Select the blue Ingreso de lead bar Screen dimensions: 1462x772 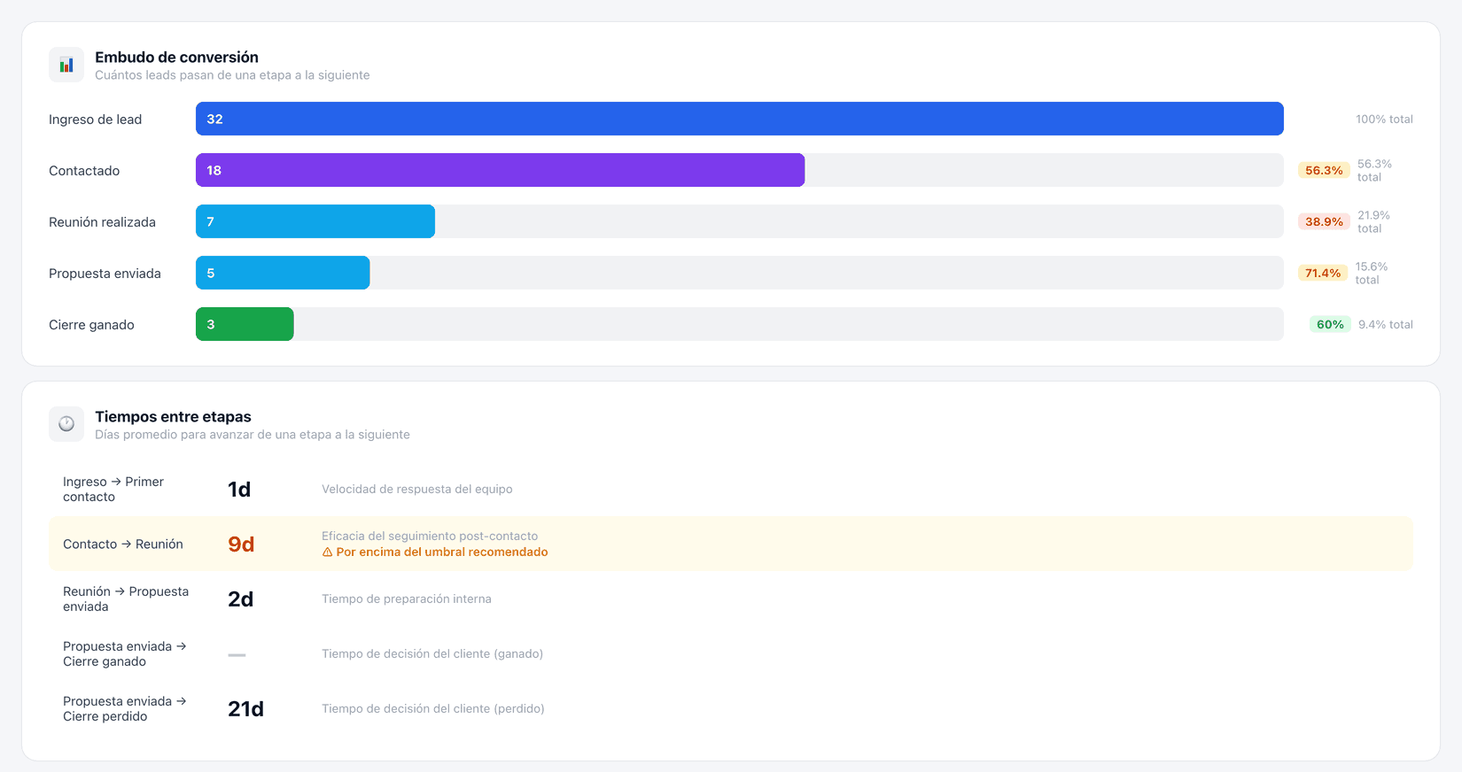[x=740, y=119]
